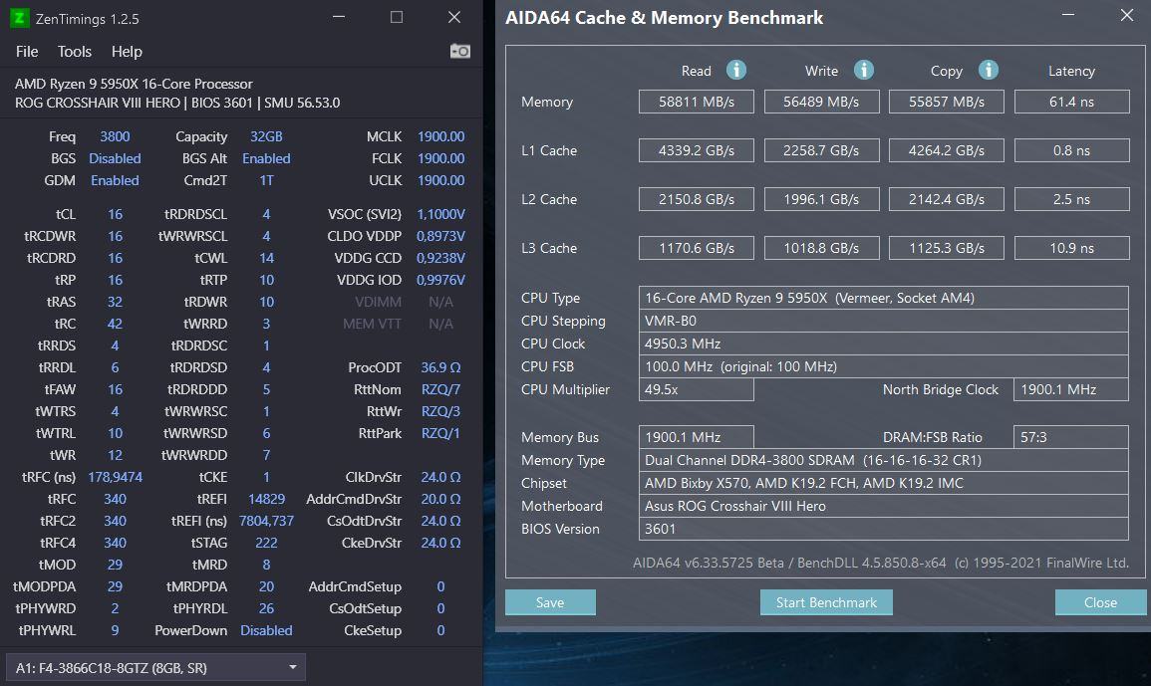Click the Start Benchmark button
This screenshot has height=686, width=1151.
pyautogui.click(x=826, y=602)
